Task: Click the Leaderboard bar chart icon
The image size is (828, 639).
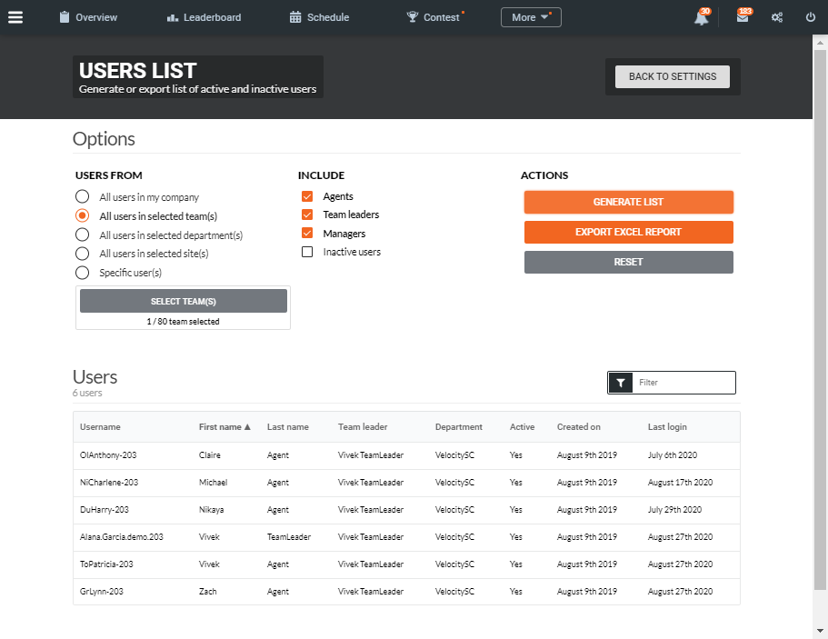Action: [173, 17]
